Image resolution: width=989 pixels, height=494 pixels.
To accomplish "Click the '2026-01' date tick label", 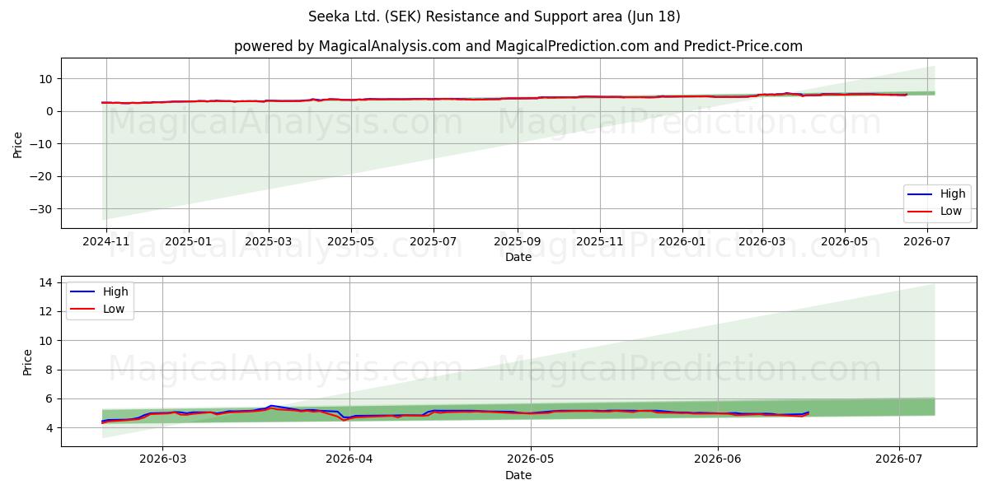I will [x=682, y=241].
